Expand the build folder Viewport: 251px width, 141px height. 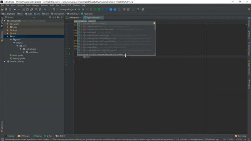8,30
